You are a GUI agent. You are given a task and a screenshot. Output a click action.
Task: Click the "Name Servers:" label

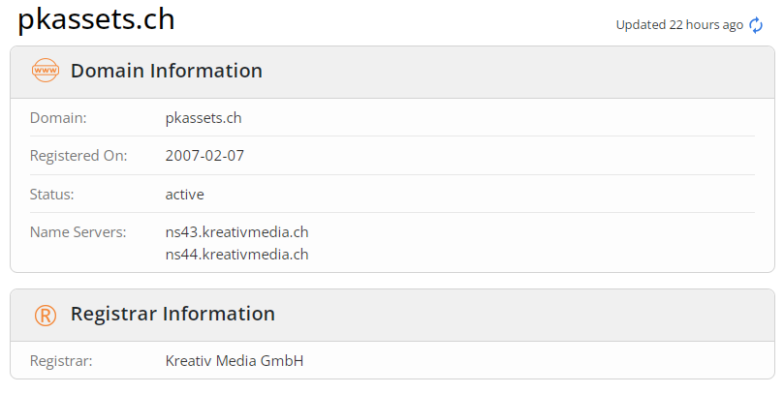coord(78,232)
